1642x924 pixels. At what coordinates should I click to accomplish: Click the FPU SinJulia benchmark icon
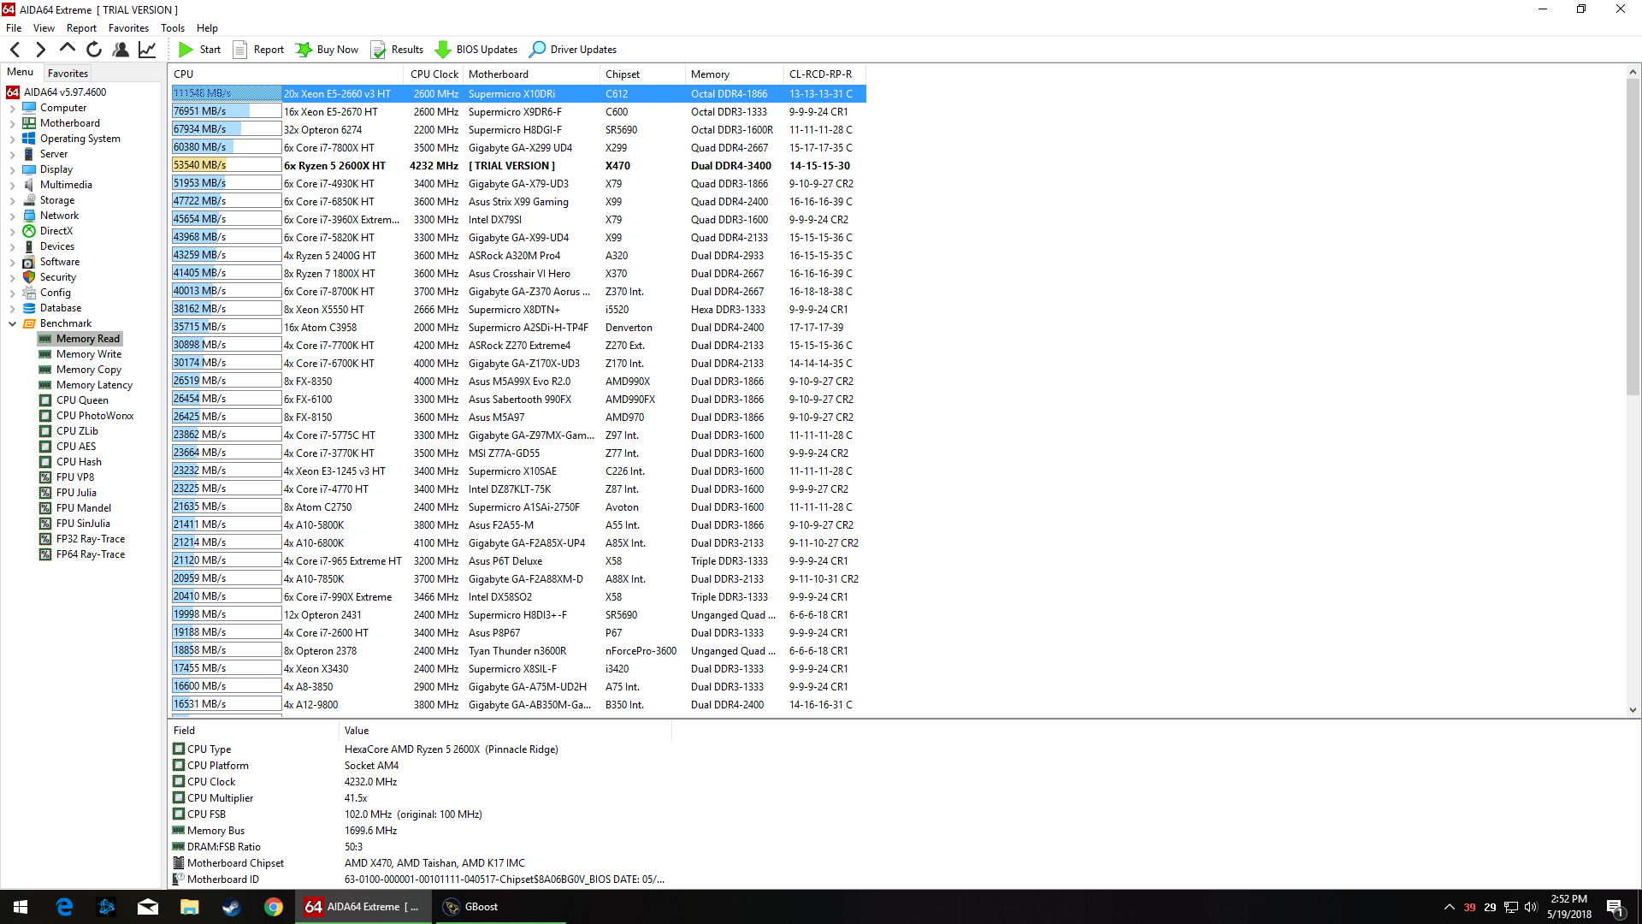click(x=45, y=524)
